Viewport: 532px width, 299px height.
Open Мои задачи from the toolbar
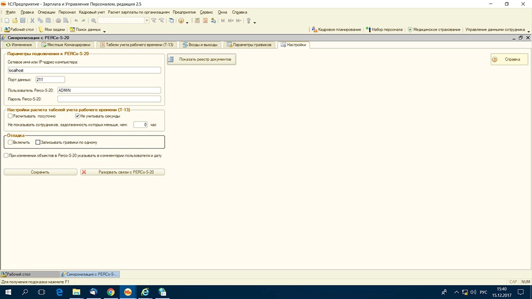(x=52, y=30)
